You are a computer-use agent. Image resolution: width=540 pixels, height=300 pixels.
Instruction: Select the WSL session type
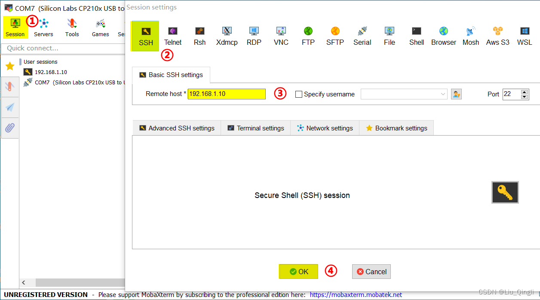[525, 36]
